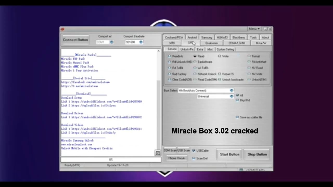Click the Stop Button
333x187 pixels.
click(x=257, y=154)
